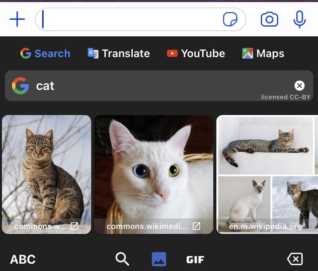318x271 pixels.
Task: Tap the microphone voice message icon
Action: pos(299,19)
